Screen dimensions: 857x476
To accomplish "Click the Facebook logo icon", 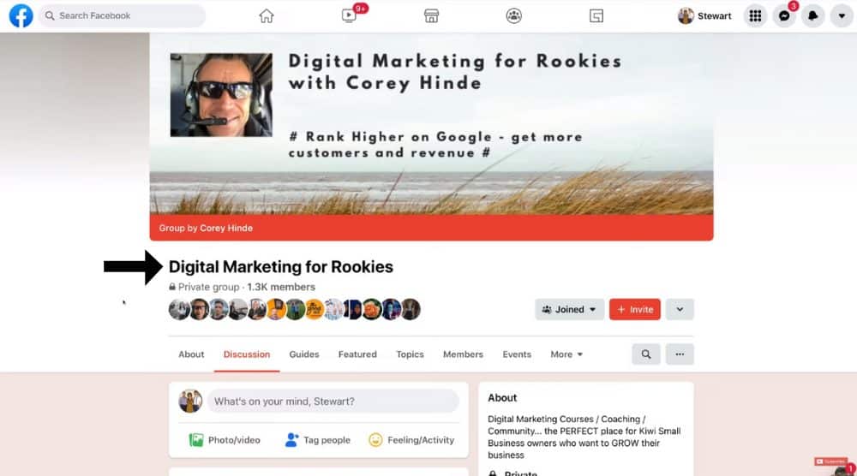I will click(x=21, y=15).
